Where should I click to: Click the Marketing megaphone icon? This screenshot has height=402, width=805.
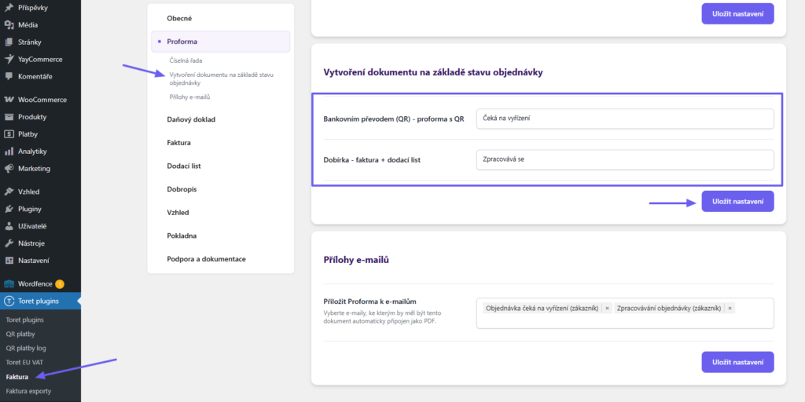pyautogui.click(x=9, y=168)
